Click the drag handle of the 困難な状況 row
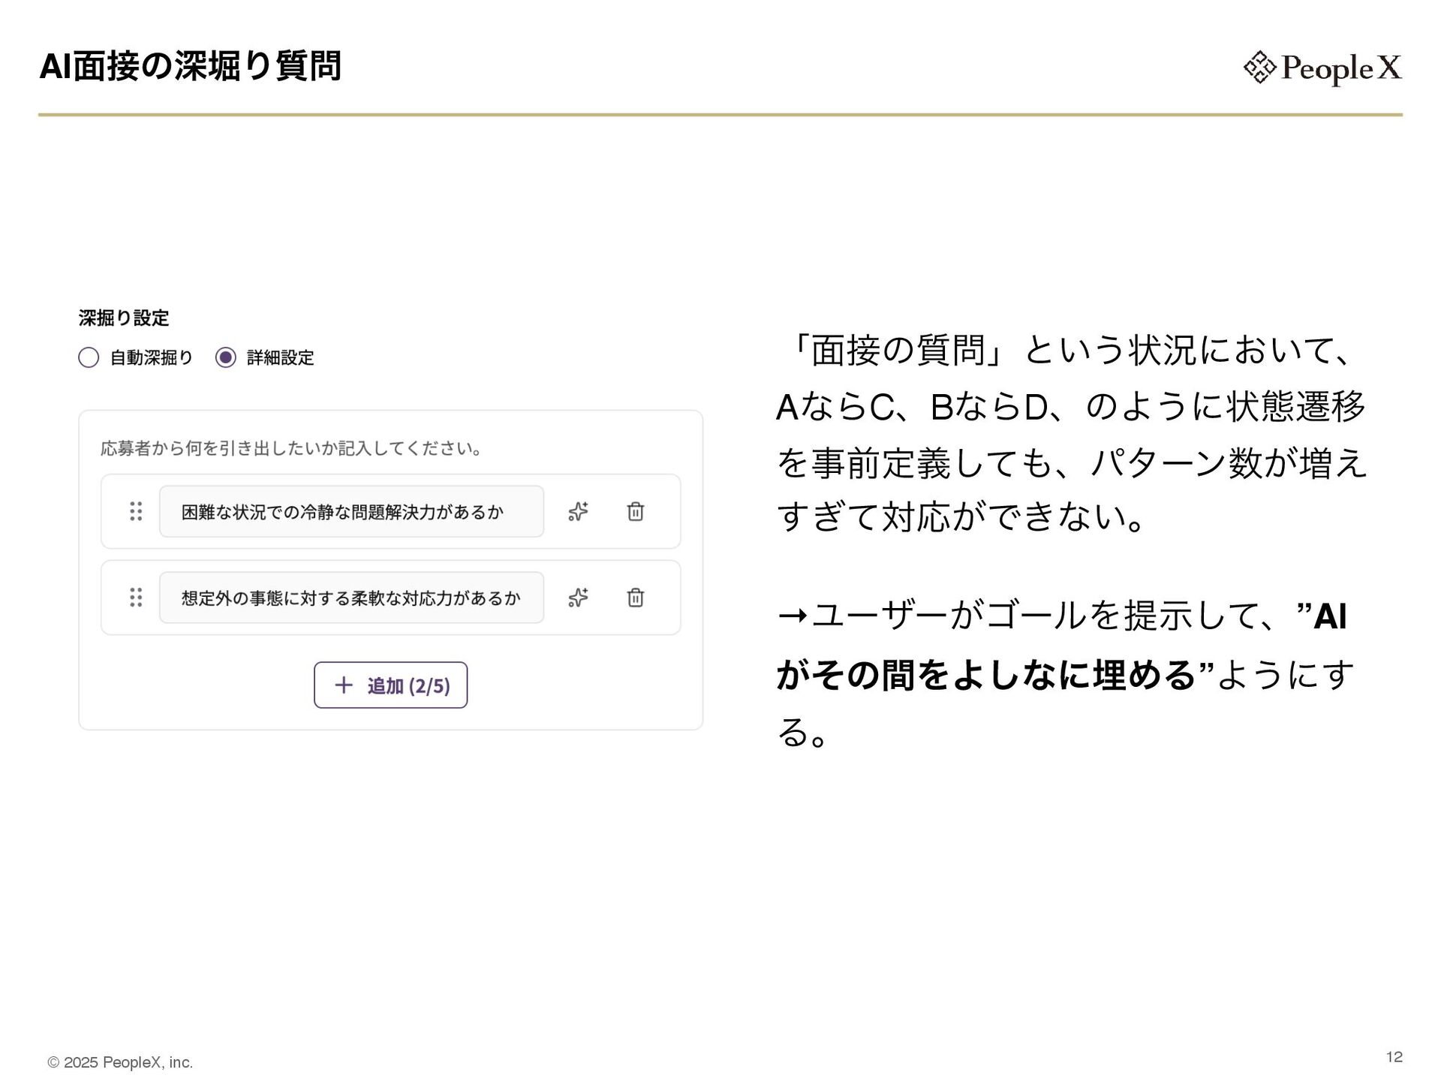This screenshot has height=1081, width=1441. click(x=136, y=511)
